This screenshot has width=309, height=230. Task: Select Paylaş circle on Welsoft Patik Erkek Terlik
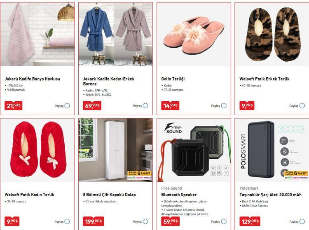pyautogui.click(x=302, y=106)
